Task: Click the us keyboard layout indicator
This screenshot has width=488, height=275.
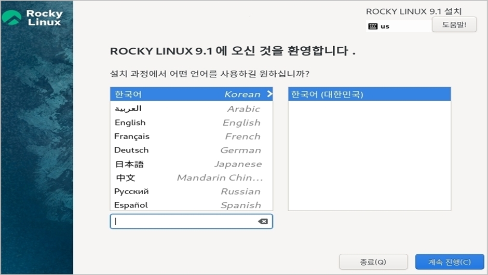Action: click(398, 26)
